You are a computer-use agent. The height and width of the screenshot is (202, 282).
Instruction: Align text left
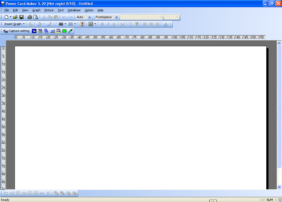tap(145, 24)
